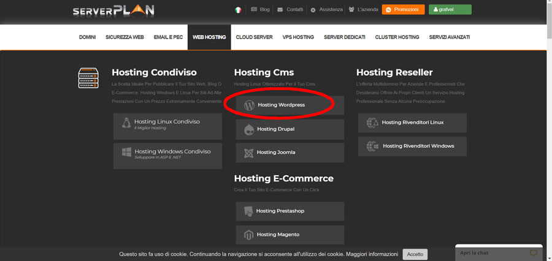The image size is (552, 261).
Task: Click the Joomla logo icon
Action: (249, 153)
